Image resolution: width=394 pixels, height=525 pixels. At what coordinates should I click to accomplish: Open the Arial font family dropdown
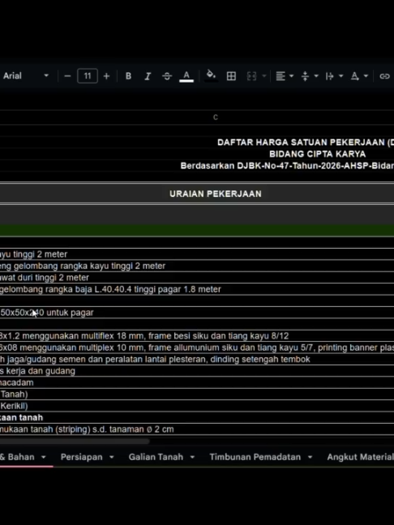click(25, 75)
